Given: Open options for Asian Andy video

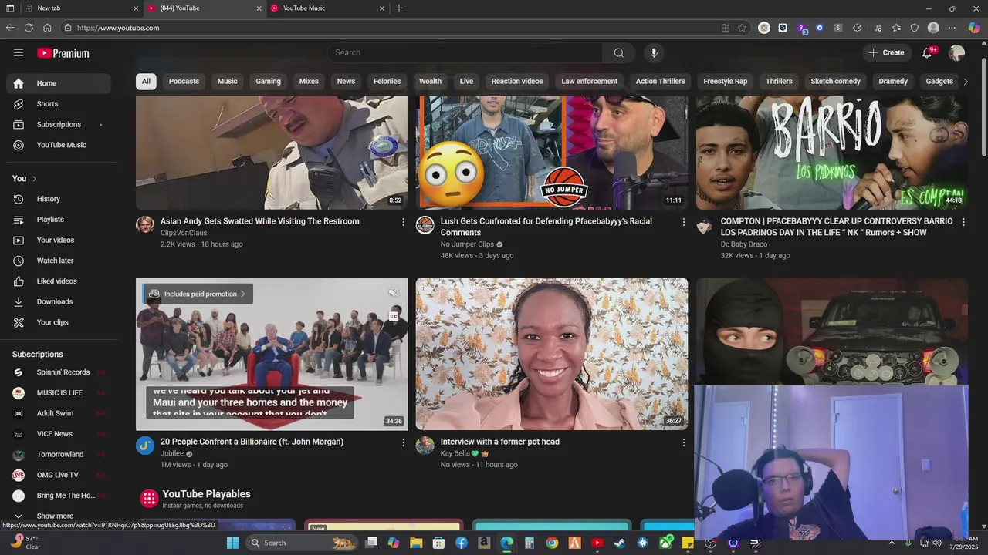Looking at the screenshot, I should pyautogui.click(x=403, y=222).
